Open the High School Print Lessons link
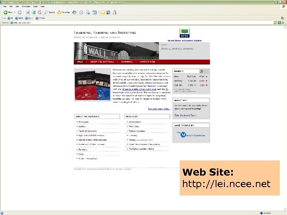The height and width of the screenshot is (215, 287). coord(91,135)
